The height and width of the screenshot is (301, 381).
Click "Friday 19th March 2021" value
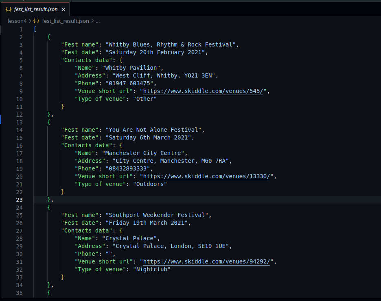147,223
